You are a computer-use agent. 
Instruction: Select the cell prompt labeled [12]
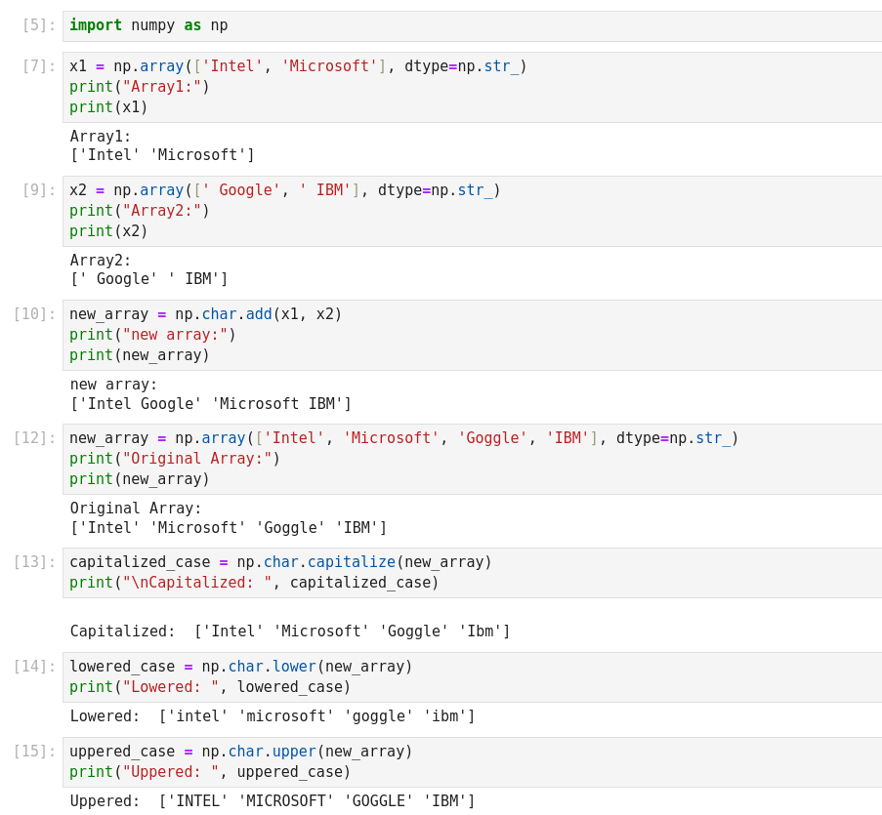(35, 438)
